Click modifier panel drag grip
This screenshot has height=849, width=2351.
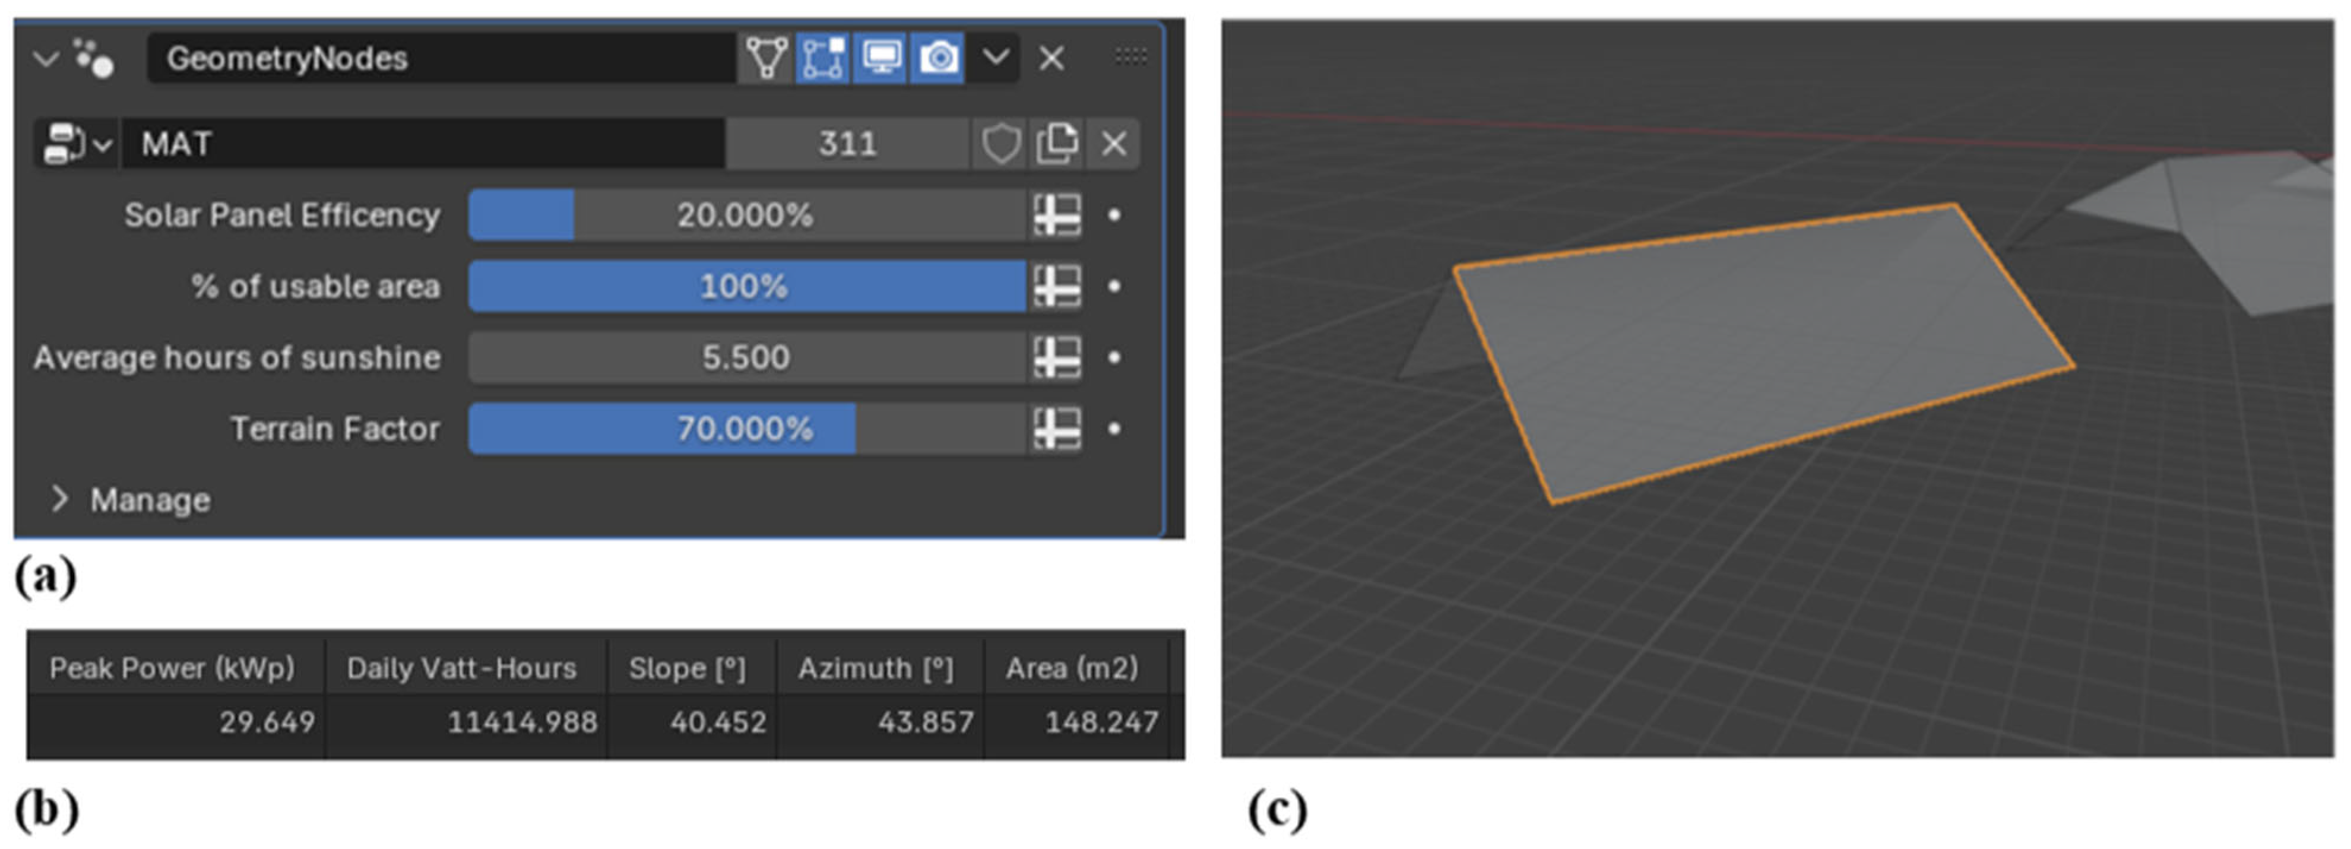(x=1130, y=56)
